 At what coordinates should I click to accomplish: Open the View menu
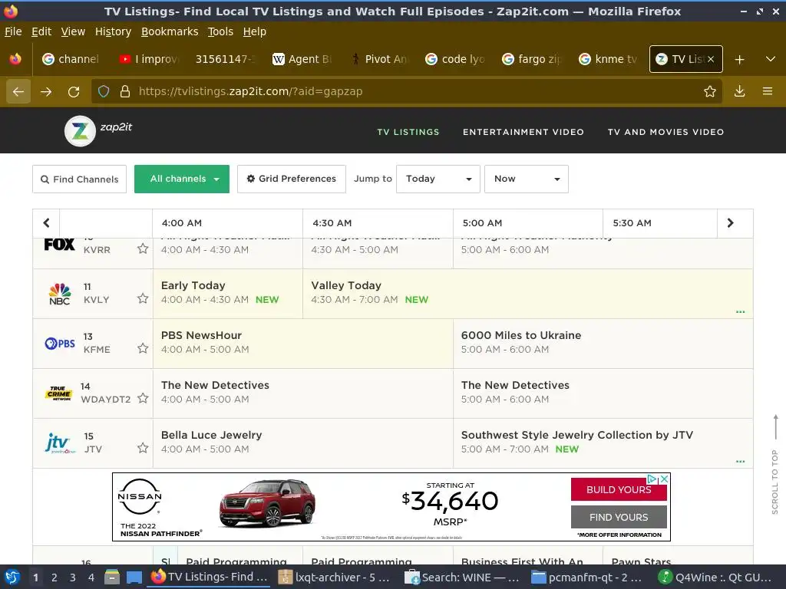pos(73,31)
